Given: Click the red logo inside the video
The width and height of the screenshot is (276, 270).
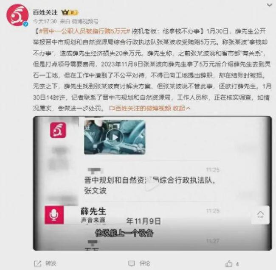Looking at the screenshot, I should click(58, 130).
